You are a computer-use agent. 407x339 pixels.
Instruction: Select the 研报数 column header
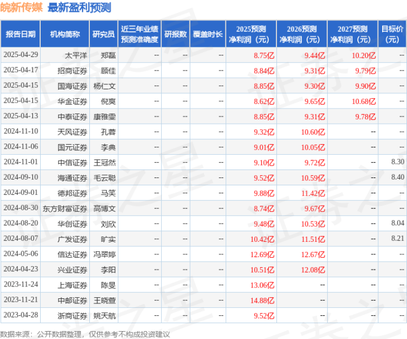tap(176, 34)
